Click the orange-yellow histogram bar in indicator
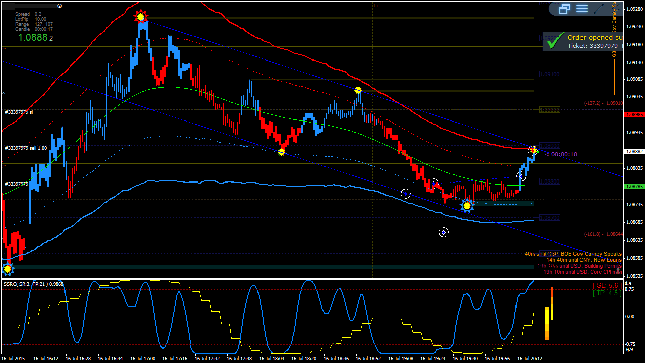This screenshot has height=363, width=645. click(x=547, y=323)
